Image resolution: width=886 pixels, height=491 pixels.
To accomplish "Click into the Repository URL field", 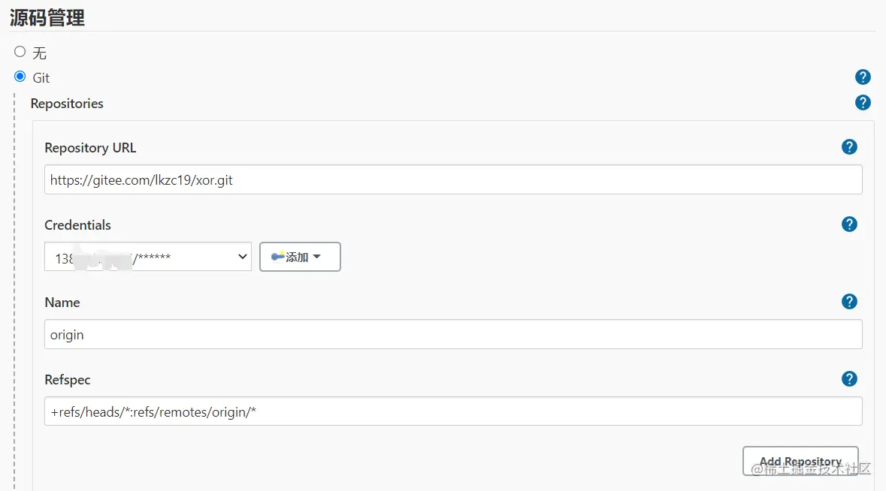I will tap(452, 180).
